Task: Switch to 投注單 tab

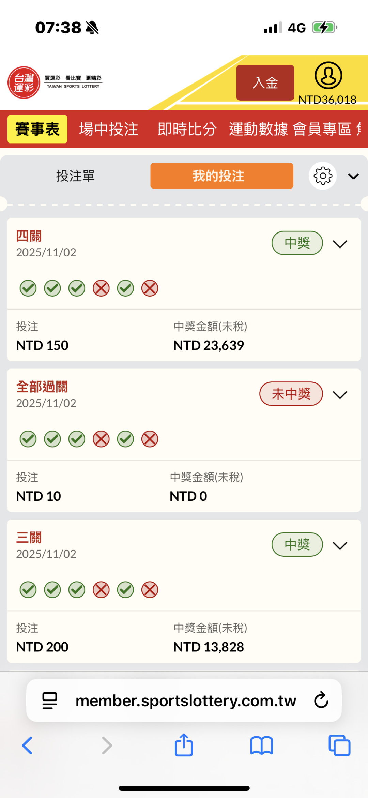Action: point(75,176)
